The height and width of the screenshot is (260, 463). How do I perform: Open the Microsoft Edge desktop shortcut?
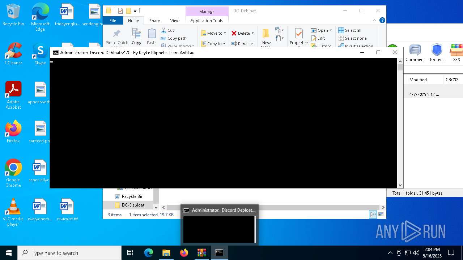tap(40, 17)
